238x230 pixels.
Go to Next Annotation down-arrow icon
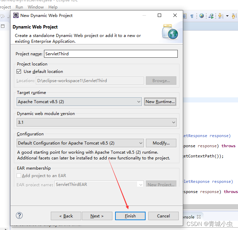coord(220,16)
